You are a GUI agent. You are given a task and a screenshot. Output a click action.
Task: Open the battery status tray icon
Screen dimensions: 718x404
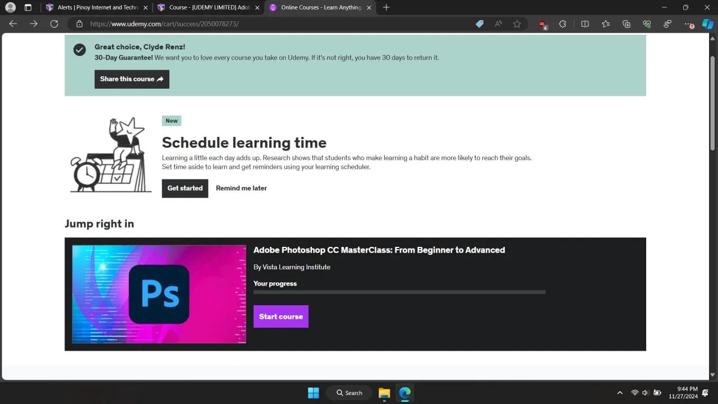(657, 393)
